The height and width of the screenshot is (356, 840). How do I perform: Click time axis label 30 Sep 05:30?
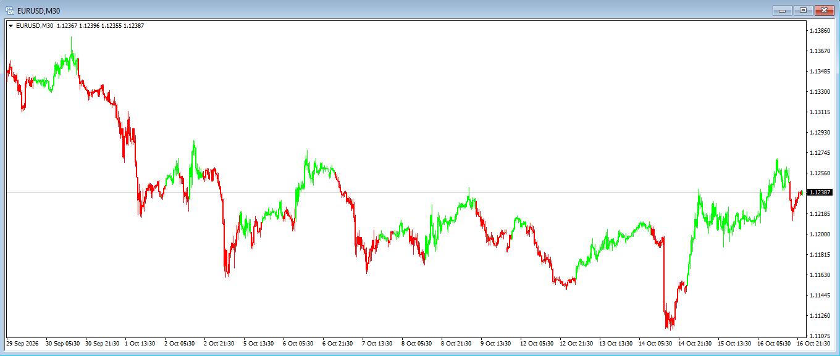click(62, 343)
